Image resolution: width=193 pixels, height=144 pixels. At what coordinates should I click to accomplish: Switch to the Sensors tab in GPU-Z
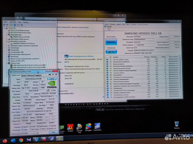pos(24,75)
